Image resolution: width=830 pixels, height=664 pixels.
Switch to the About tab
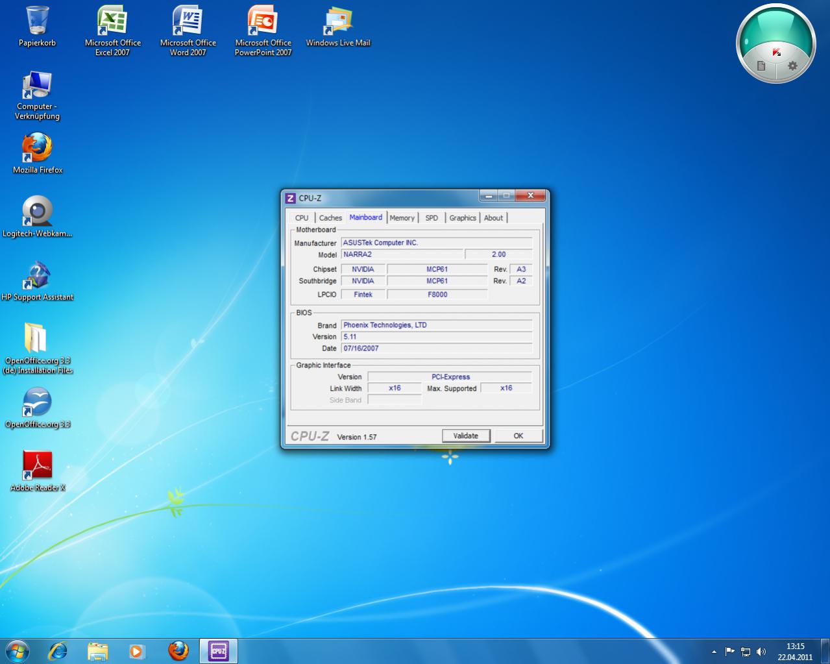coord(493,218)
